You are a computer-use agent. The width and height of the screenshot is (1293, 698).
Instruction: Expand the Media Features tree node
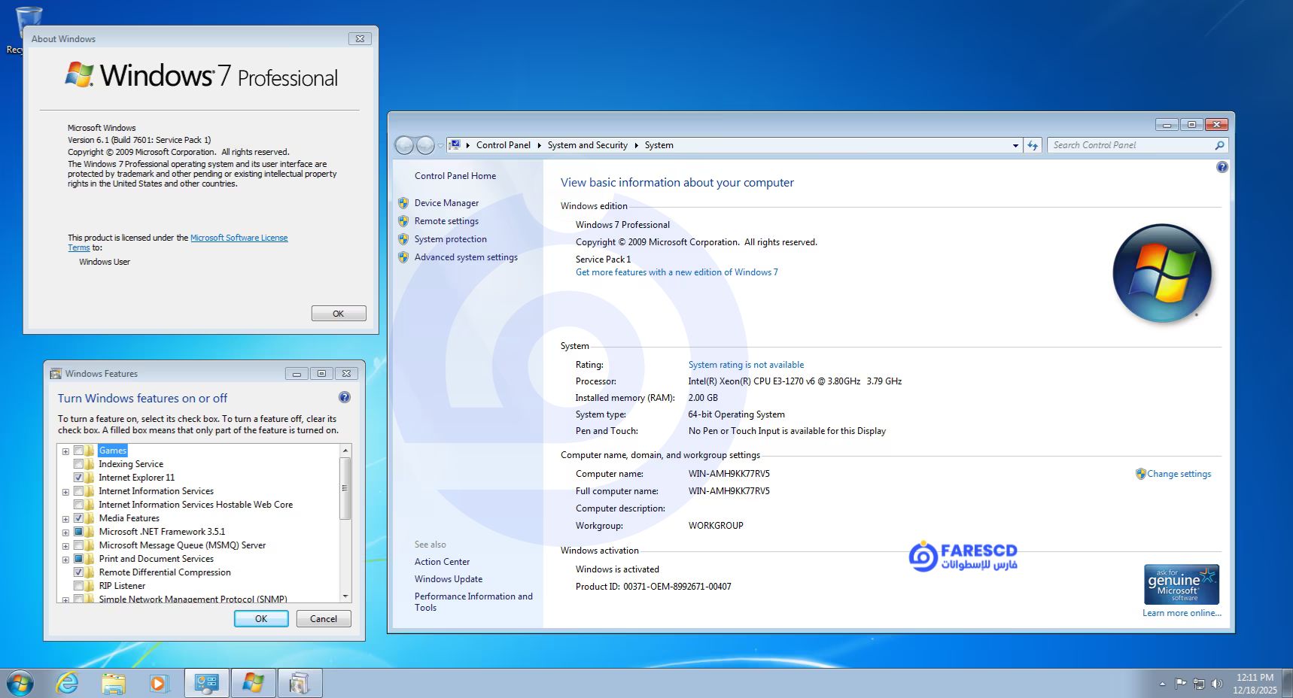coord(65,519)
